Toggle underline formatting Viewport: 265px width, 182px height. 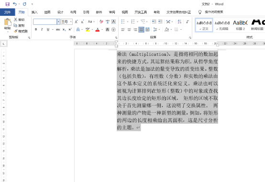pyautogui.click(x=48, y=30)
